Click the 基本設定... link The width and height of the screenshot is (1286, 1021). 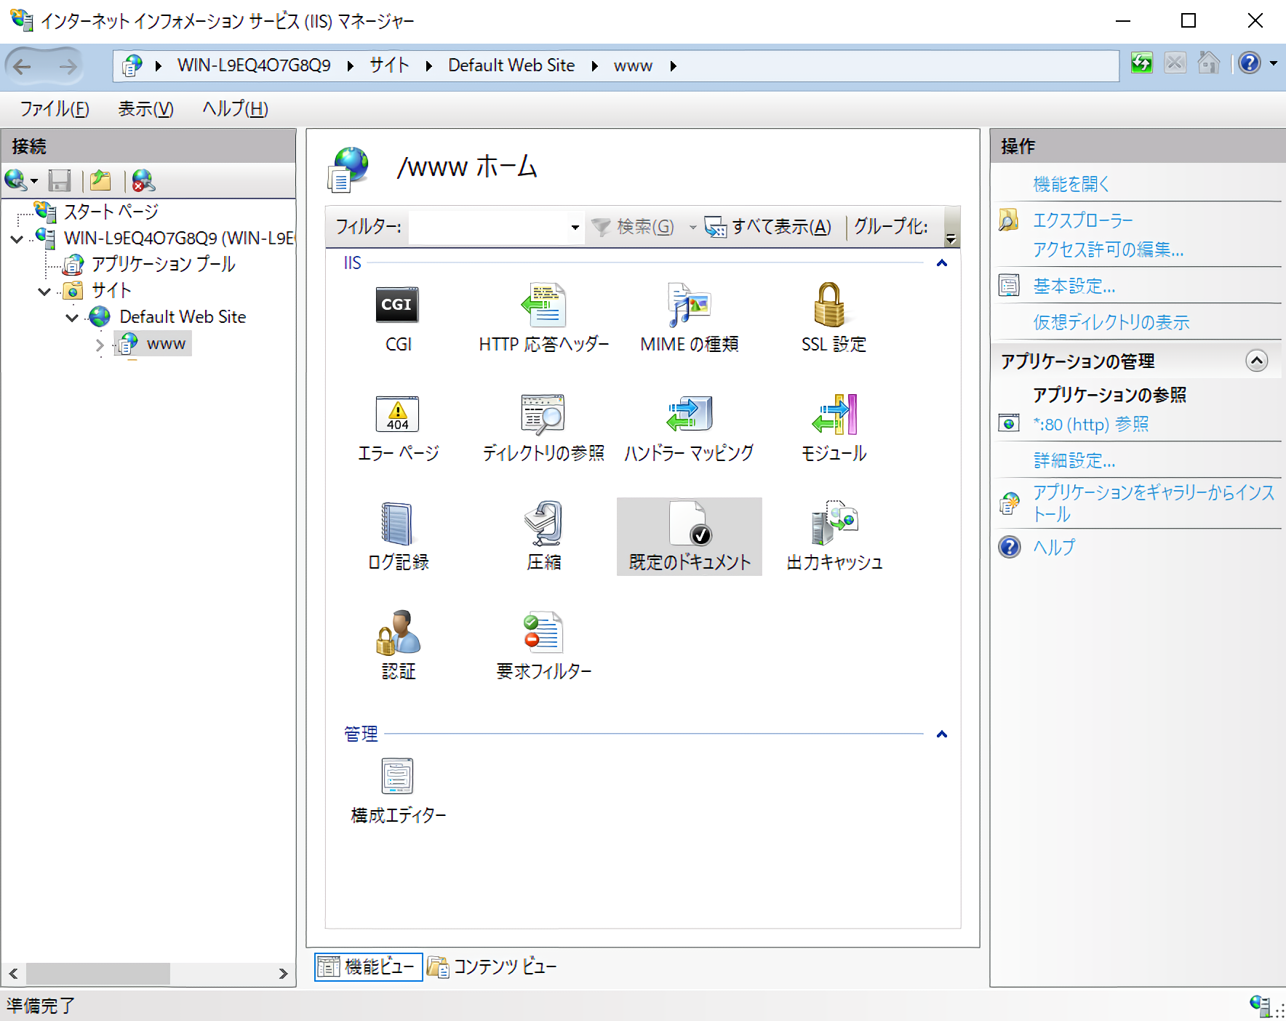(x=1074, y=287)
